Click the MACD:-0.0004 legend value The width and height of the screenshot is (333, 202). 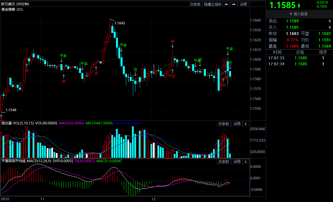click(x=109, y=161)
